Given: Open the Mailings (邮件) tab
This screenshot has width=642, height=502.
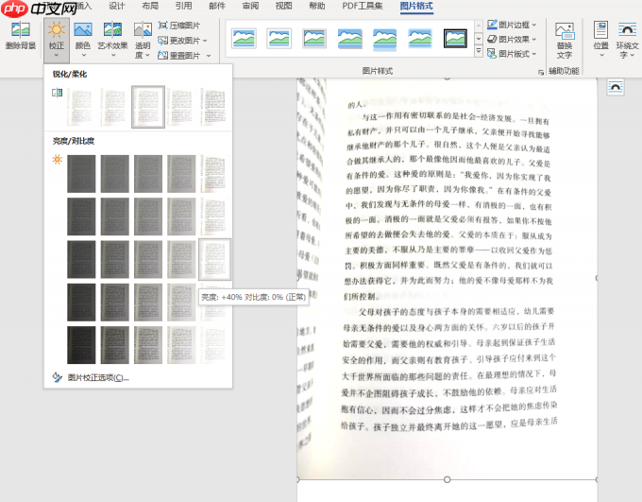Looking at the screenshot, I should pyautogui.click(x=217, y=6).
